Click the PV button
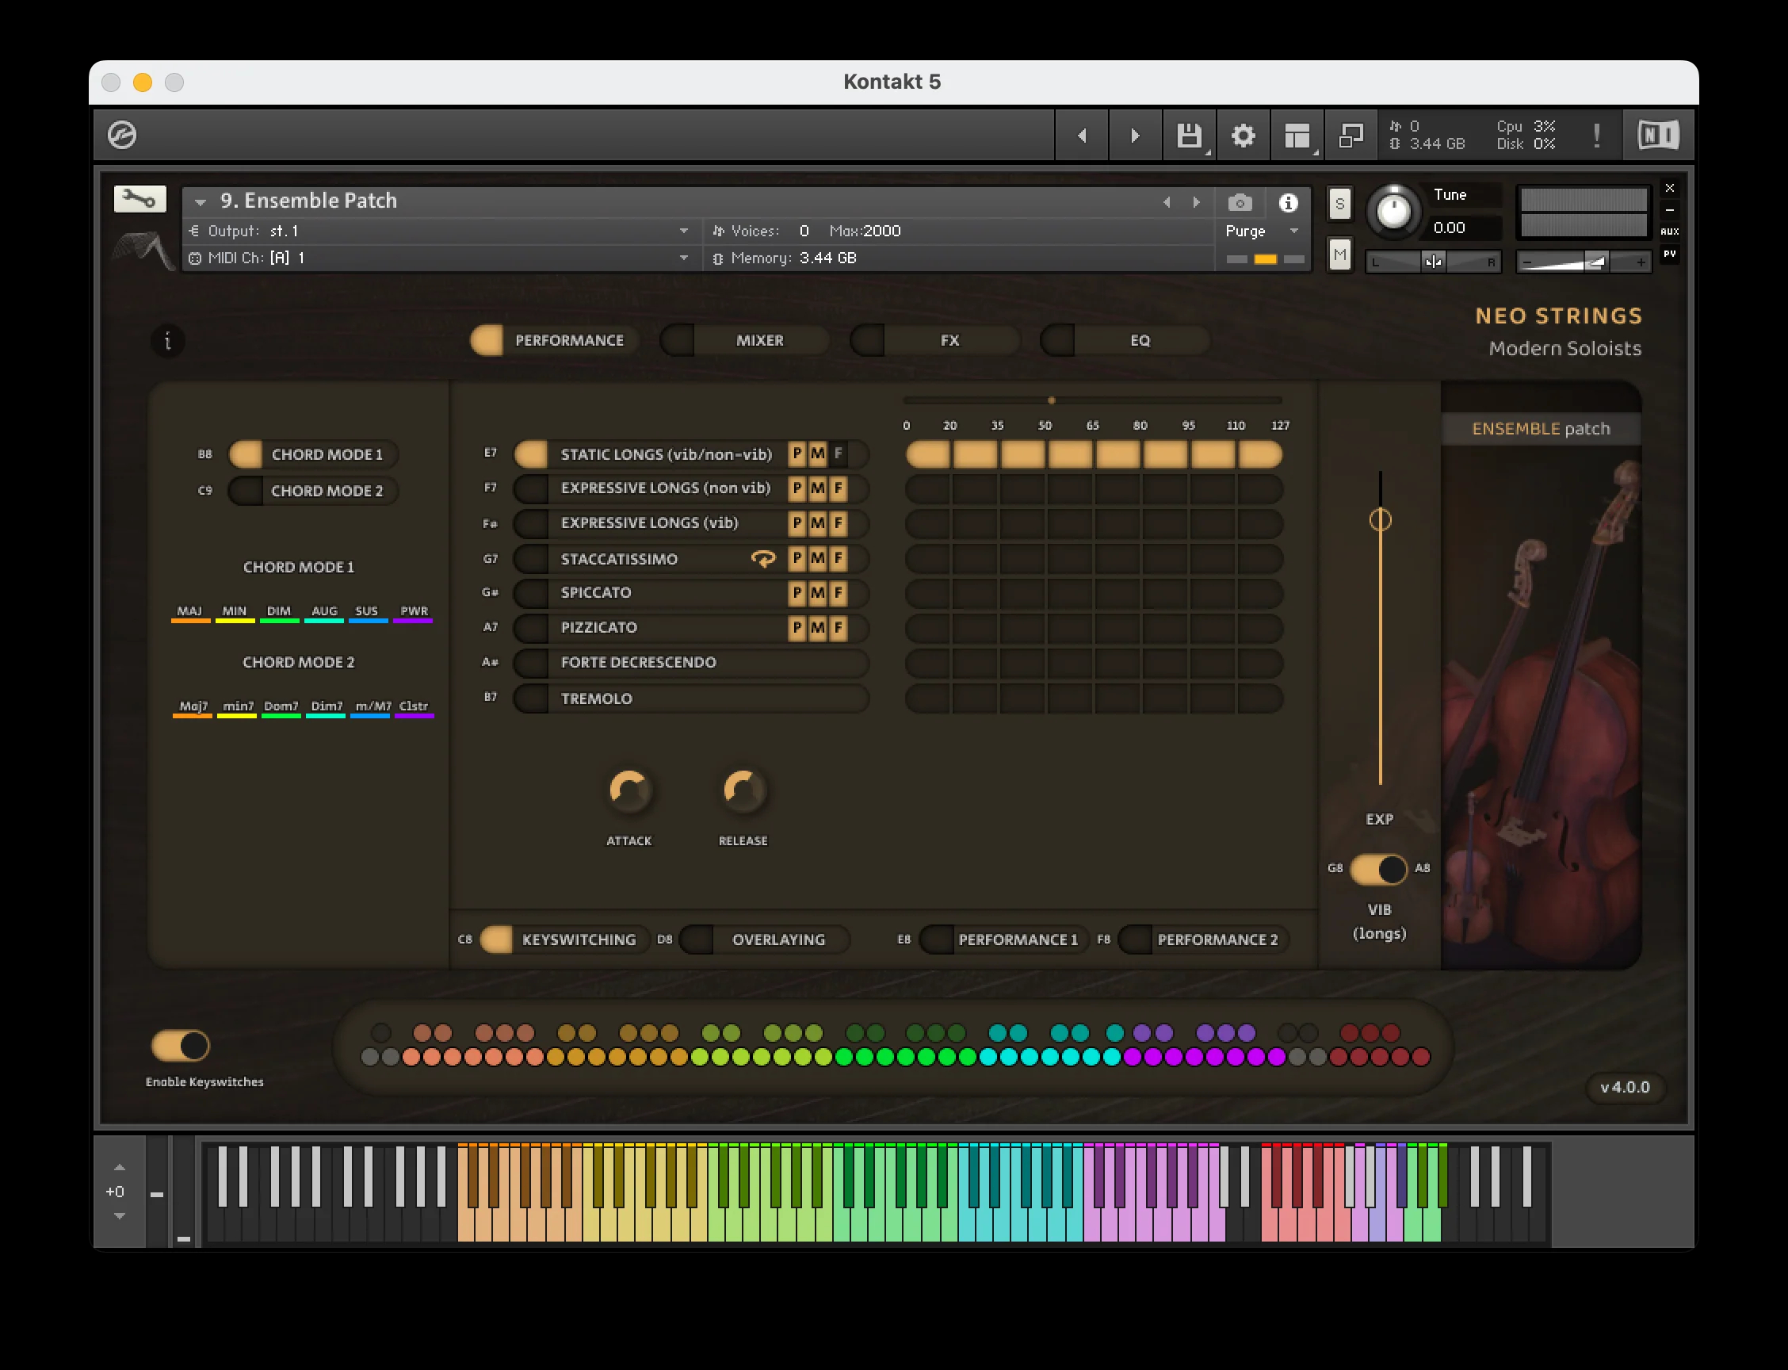 coord(1670,254)
